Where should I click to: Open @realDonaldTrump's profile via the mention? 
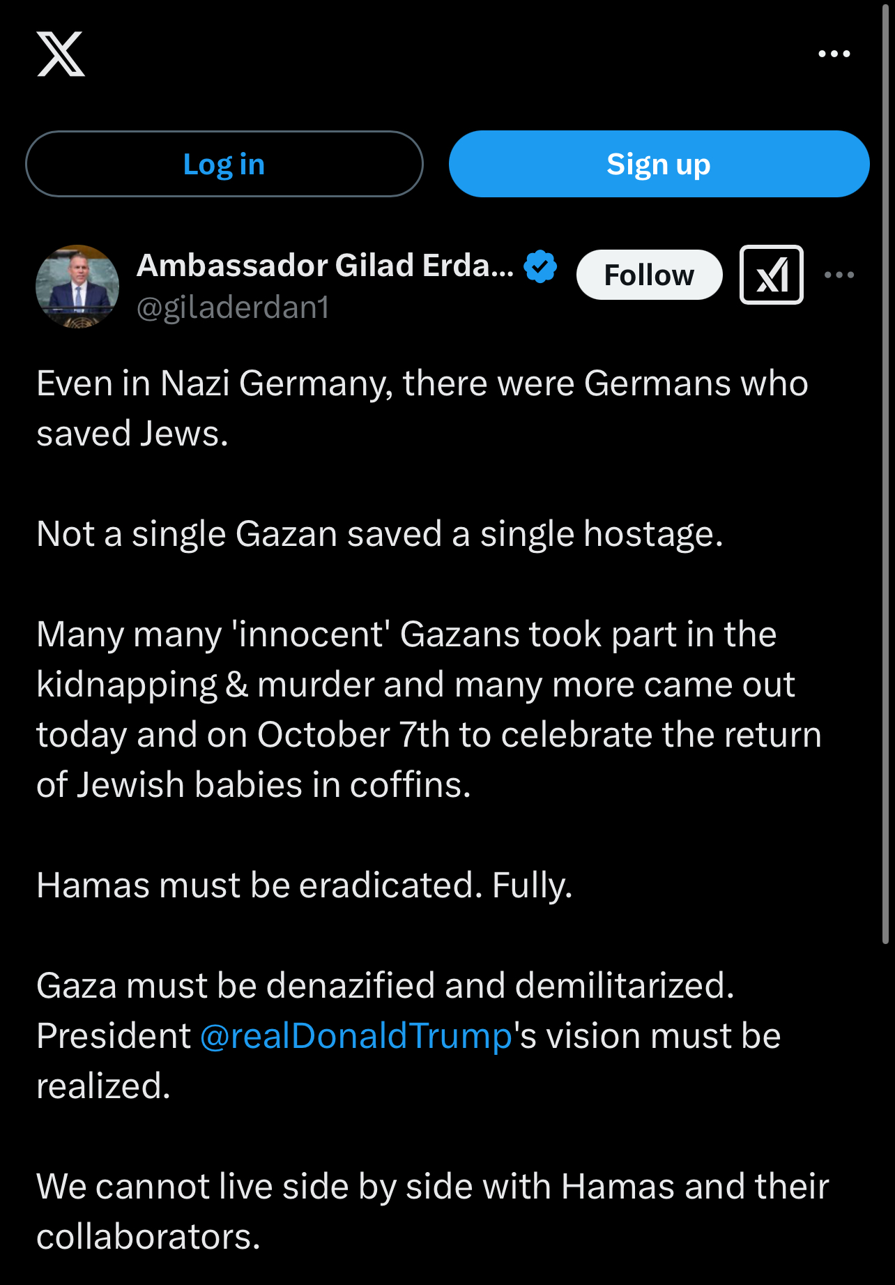[358, 1035]
